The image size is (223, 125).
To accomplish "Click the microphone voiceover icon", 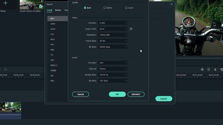I will (215, 69).
